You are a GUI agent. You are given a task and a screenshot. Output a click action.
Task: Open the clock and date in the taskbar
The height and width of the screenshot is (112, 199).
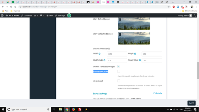click(188, 109)
